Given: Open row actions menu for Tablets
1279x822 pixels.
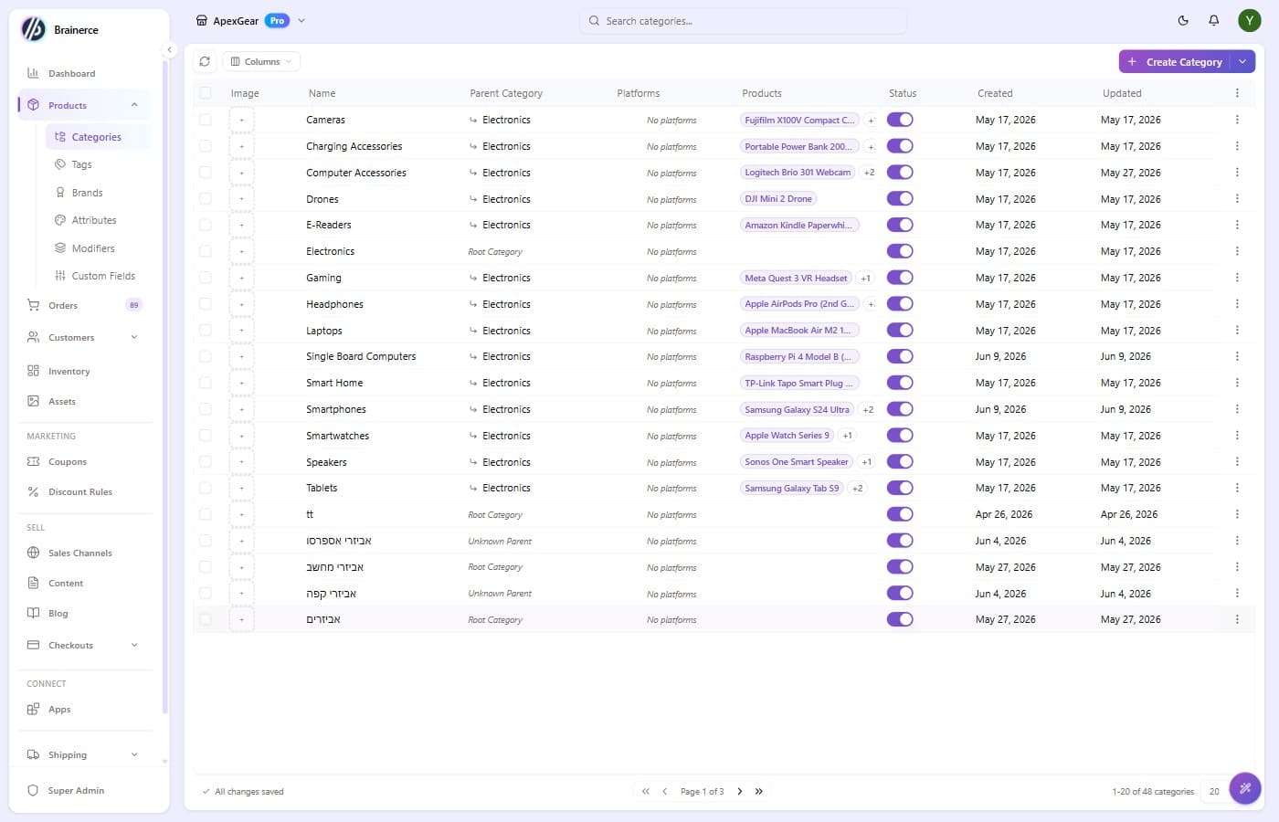Looking at the screenshot, I should pos(1237,488).
